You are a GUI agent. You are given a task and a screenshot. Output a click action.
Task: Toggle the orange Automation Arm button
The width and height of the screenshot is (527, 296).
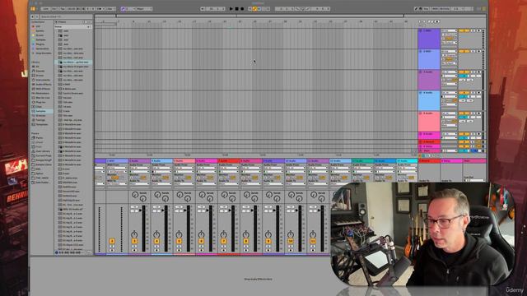click(254, 9)
